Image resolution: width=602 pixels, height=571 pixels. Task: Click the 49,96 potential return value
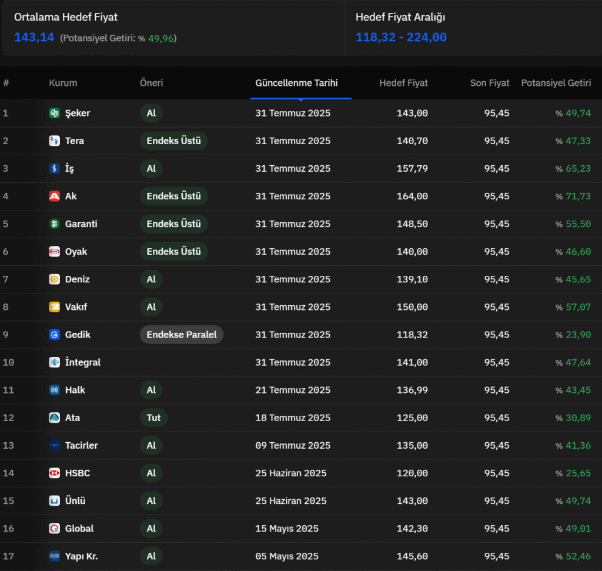point(160,38)
